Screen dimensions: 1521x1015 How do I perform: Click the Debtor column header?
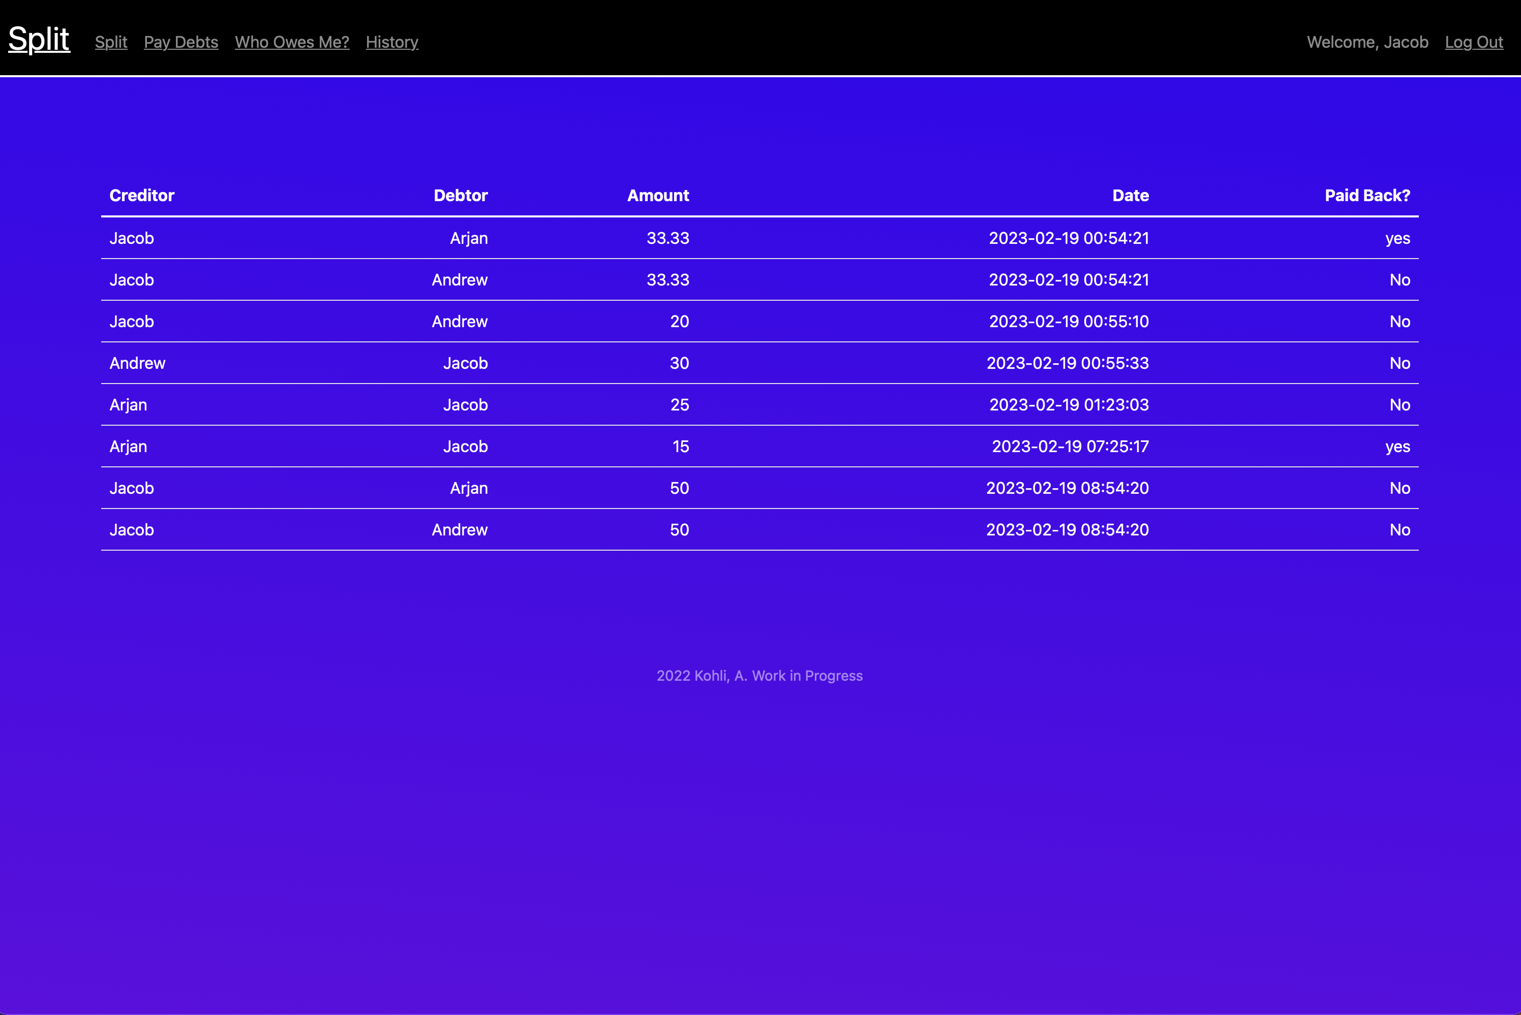(460, 196)
